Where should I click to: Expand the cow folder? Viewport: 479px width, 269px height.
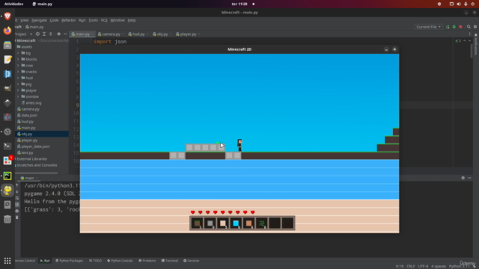pos(18,66)
